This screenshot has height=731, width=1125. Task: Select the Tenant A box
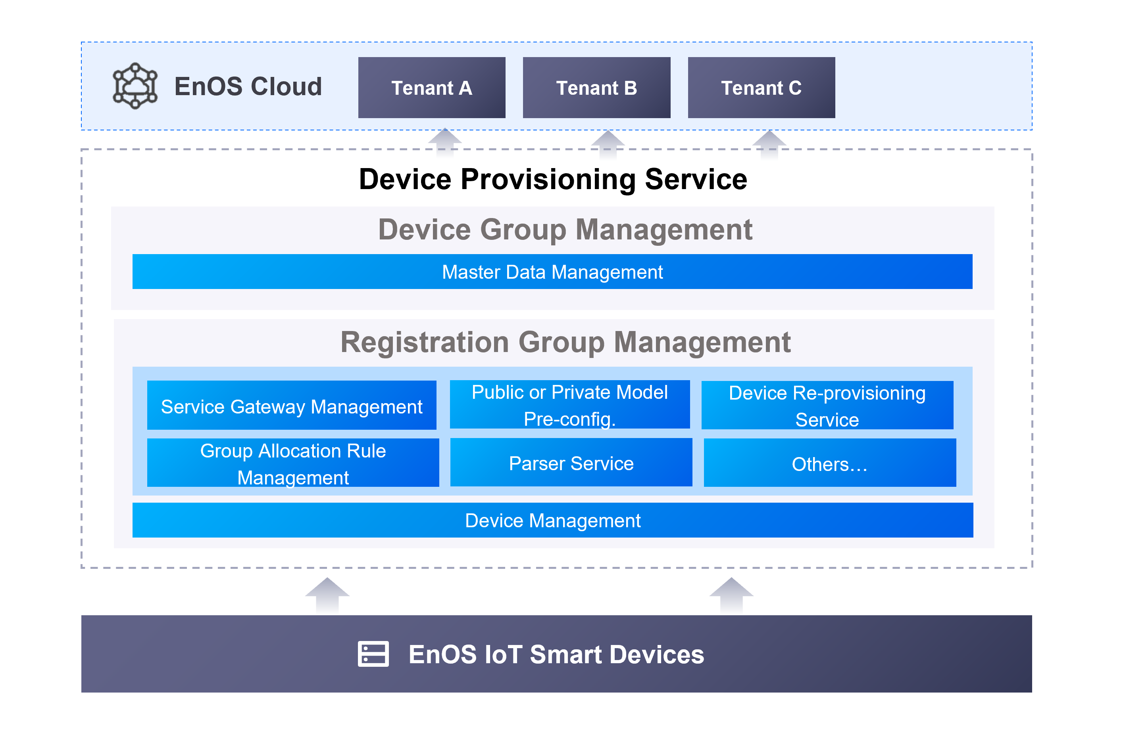tap(432, 88)
